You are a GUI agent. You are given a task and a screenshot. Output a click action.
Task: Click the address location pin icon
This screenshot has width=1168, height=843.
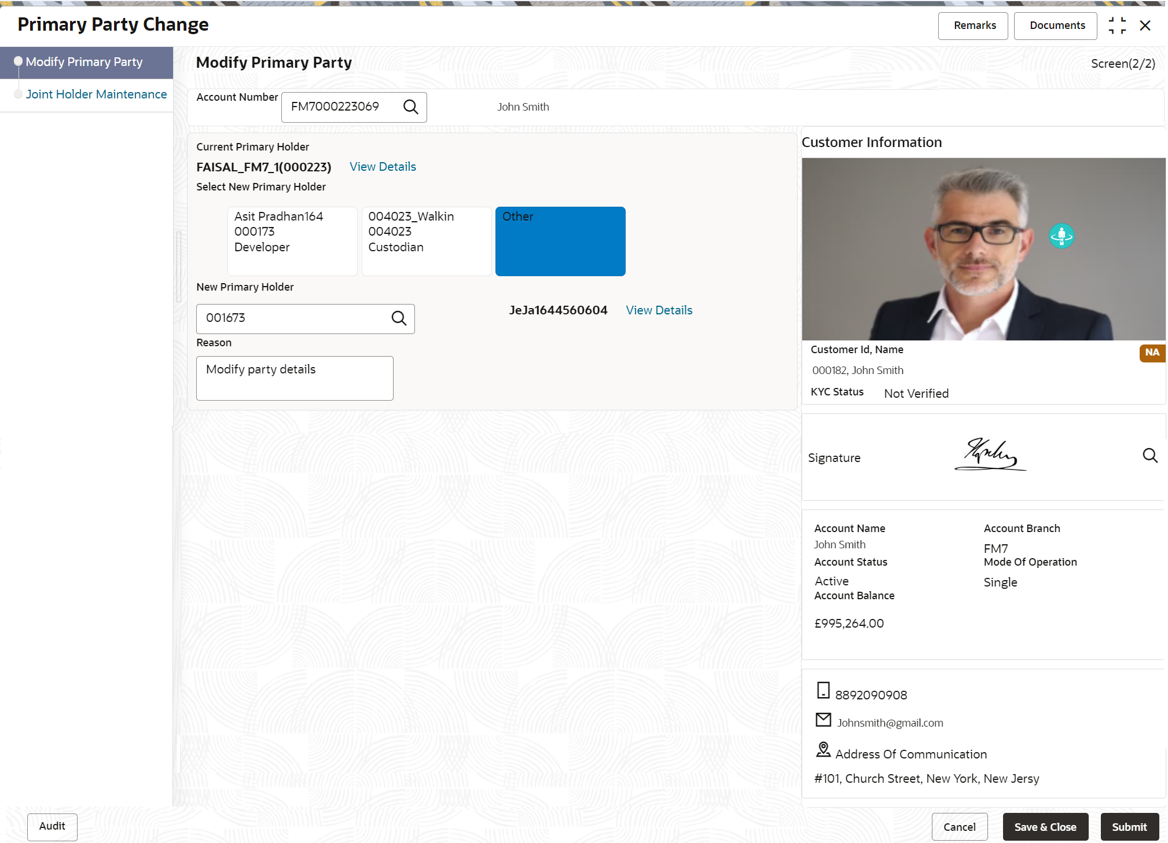point(823,750)
